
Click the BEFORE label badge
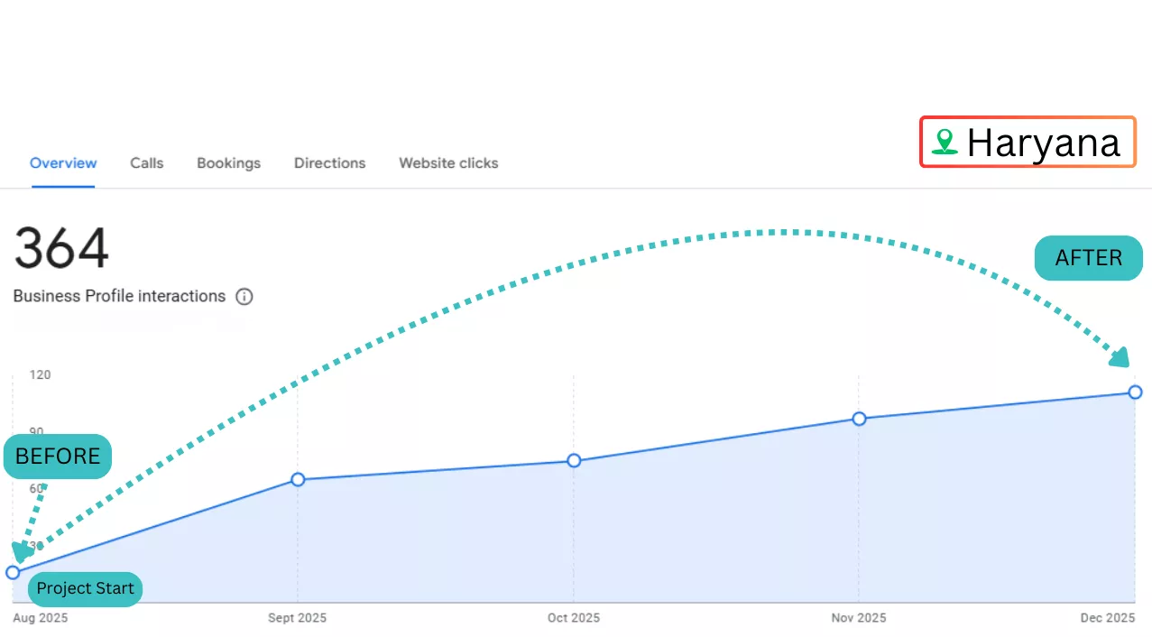[58, 457]
